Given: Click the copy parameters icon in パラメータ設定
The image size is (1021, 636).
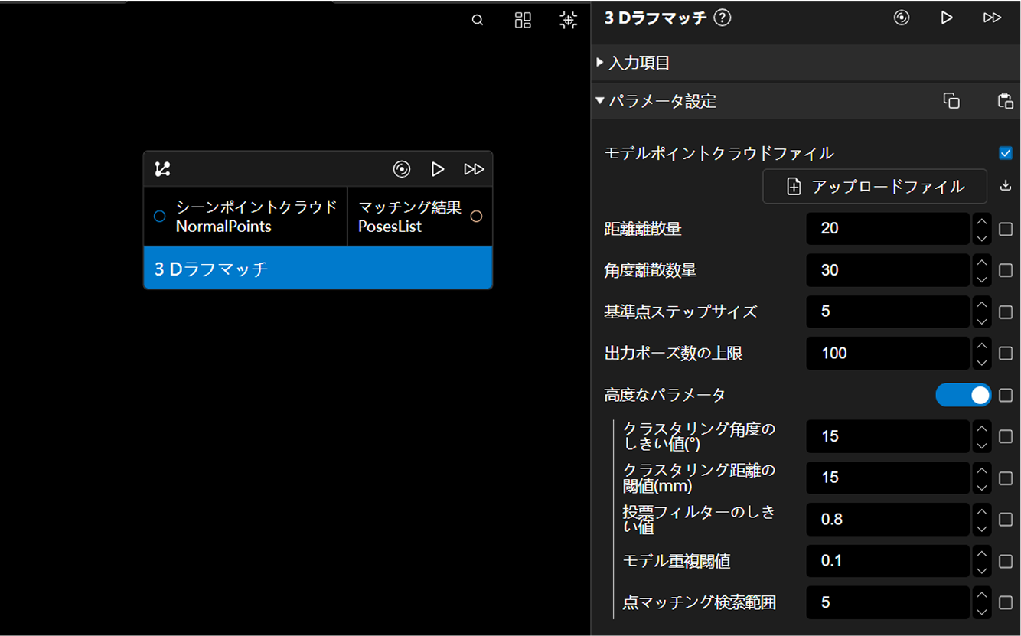Looking at the screenshot, I should tap(951, 101).
